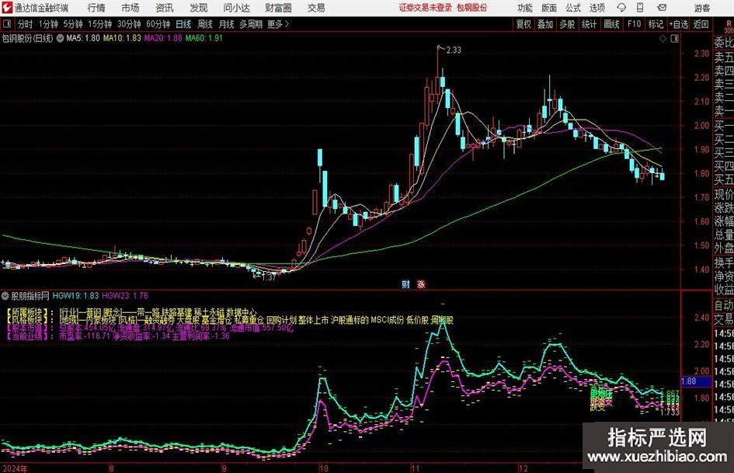Open the 资讯 menu

[165, 8]
